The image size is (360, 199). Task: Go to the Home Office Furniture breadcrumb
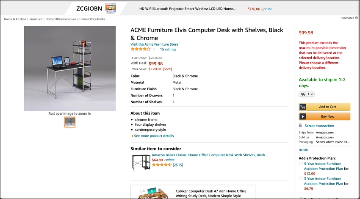tap(61, 19)
